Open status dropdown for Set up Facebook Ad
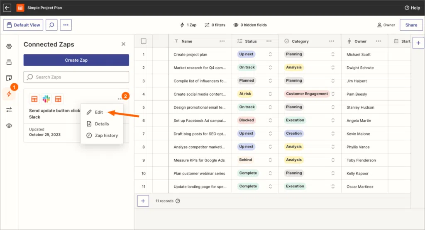Viewport: 425px width, 230px height. click(x=270, y=121)
